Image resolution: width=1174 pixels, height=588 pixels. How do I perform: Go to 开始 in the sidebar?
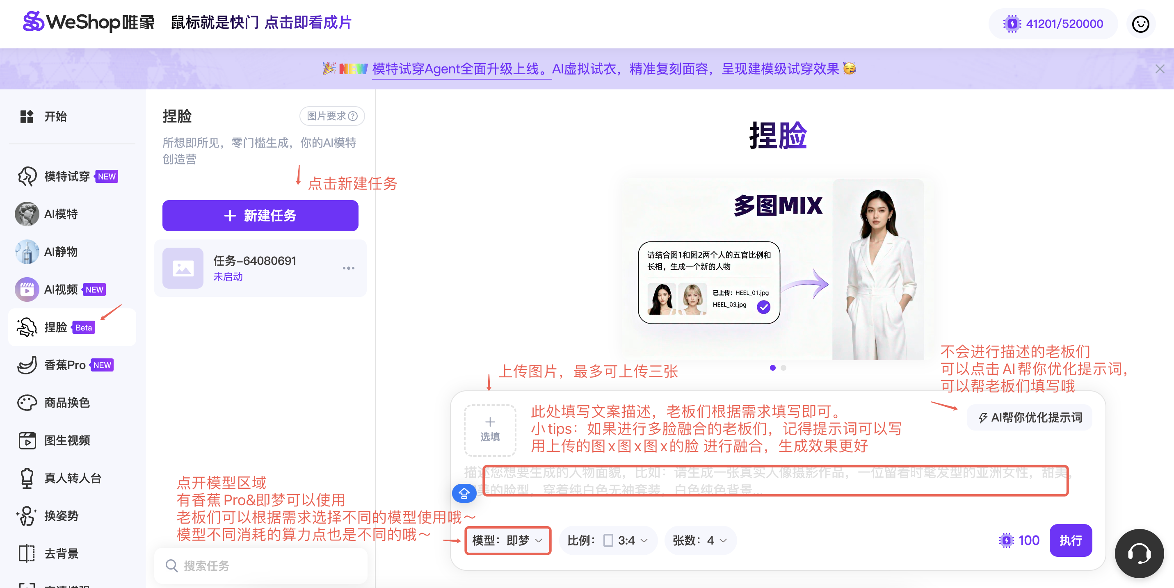click(x=55, y=116)
